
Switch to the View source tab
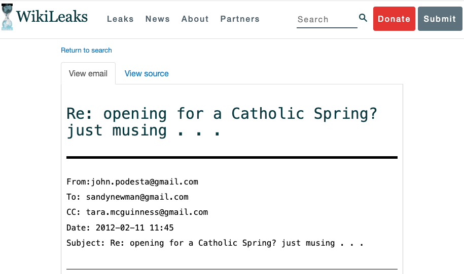147,74
